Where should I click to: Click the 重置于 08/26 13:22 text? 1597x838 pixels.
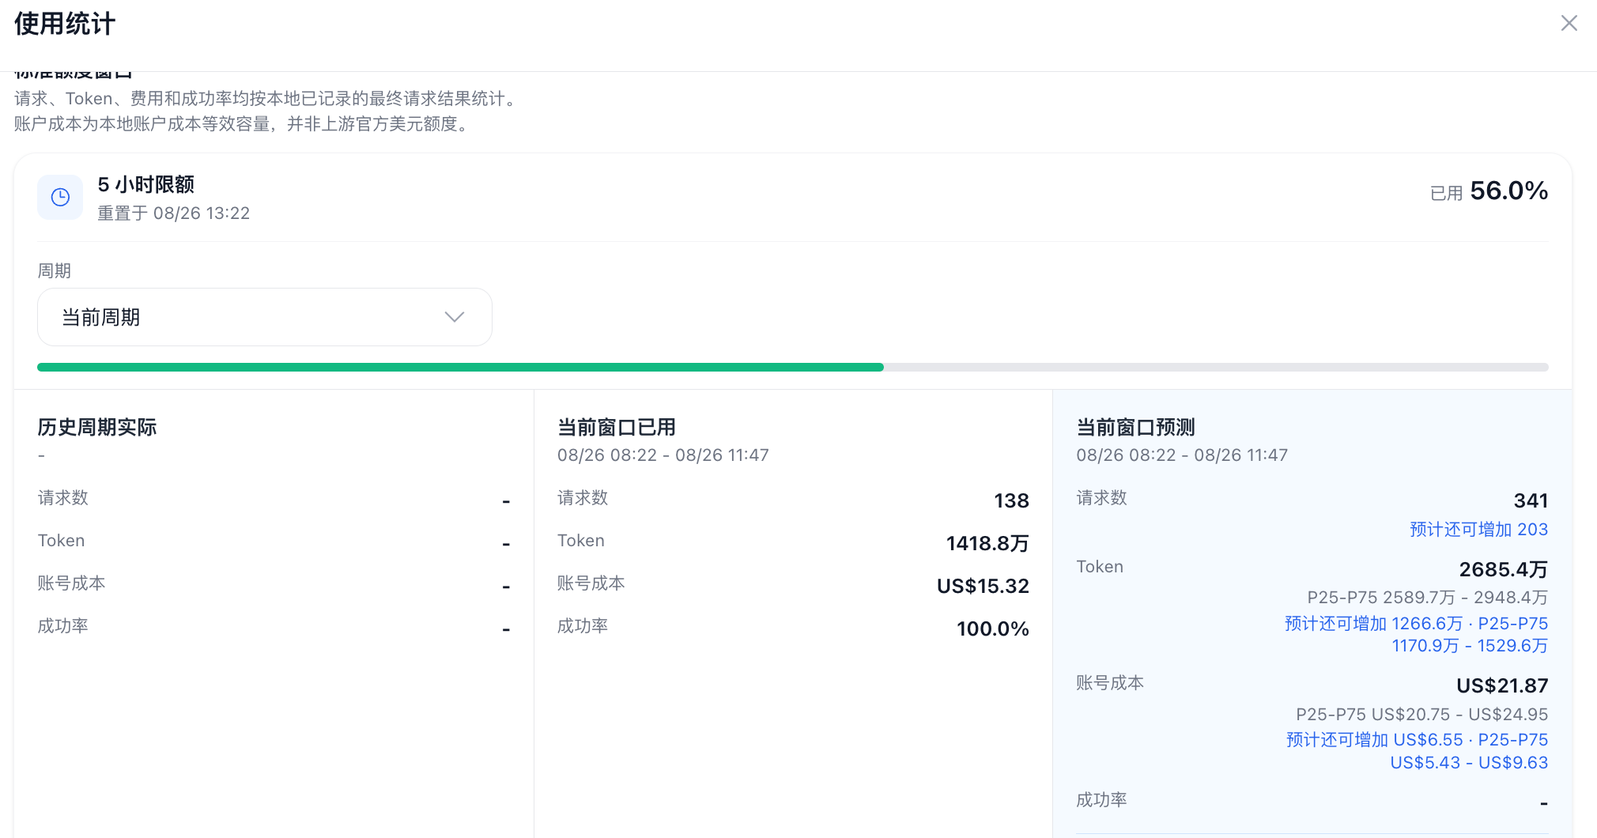(174, 213)
